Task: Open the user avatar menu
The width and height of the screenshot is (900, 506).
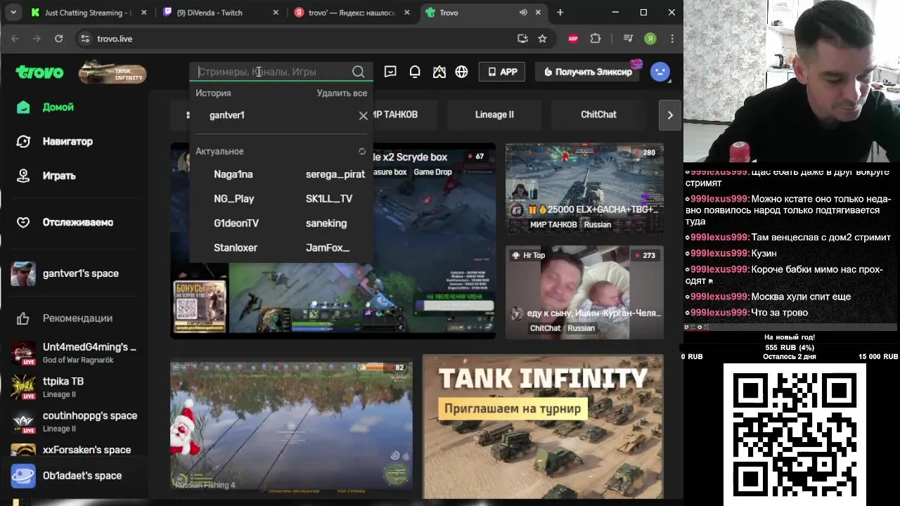Action: click(x=660, y=72)
